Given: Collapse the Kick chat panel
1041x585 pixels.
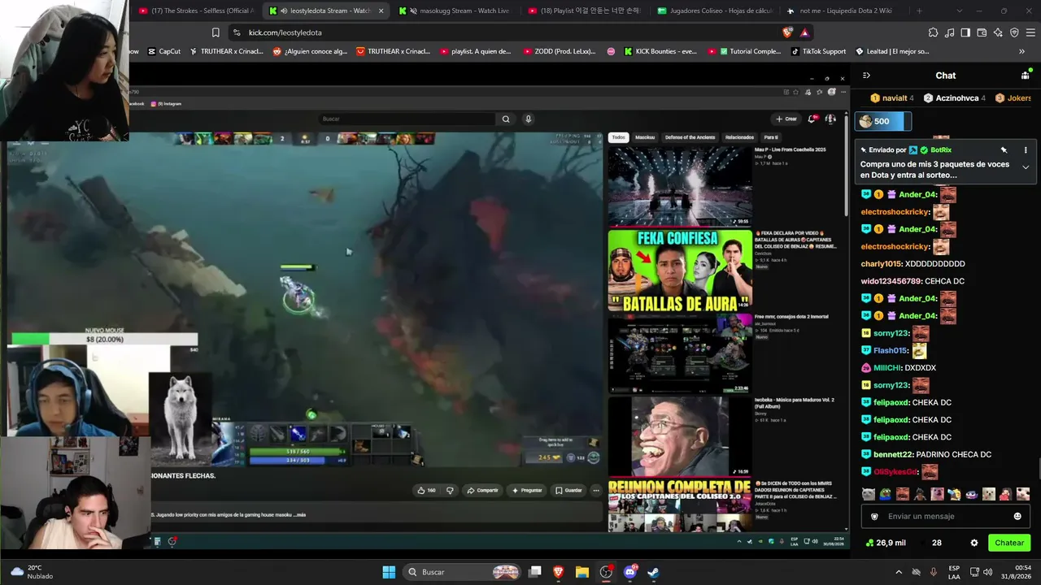Looking at the screenshot, I should tap(866, 76).
